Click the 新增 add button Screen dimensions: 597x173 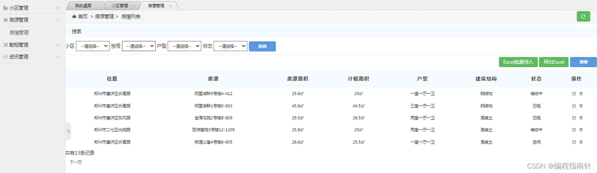click(x=583, y=62)
